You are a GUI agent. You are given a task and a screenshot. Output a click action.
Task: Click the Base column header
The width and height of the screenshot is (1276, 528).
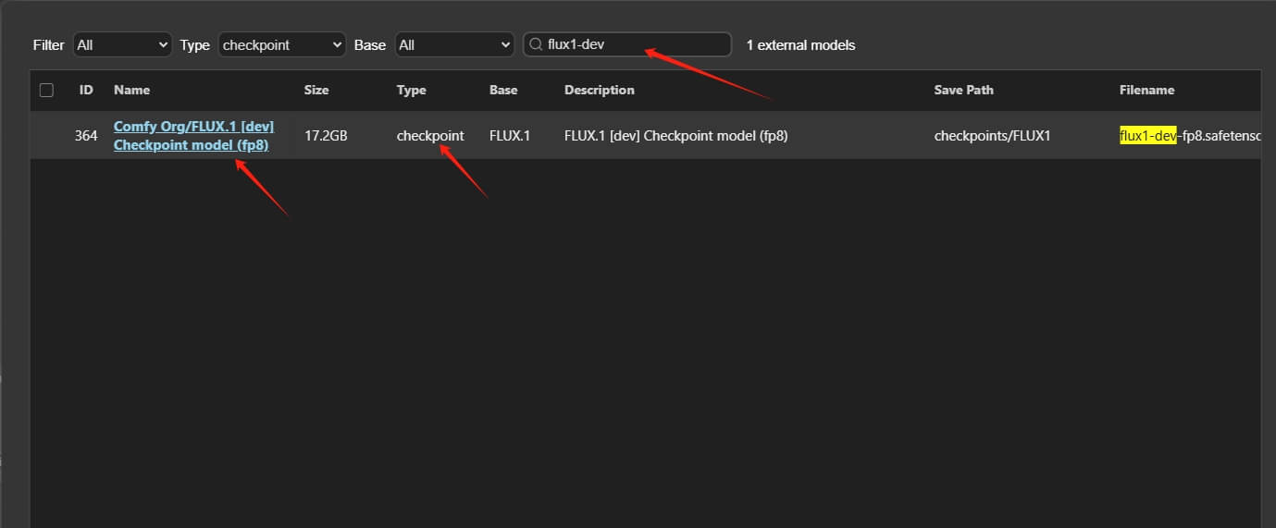pyautogui.click(x=503, y=91)
